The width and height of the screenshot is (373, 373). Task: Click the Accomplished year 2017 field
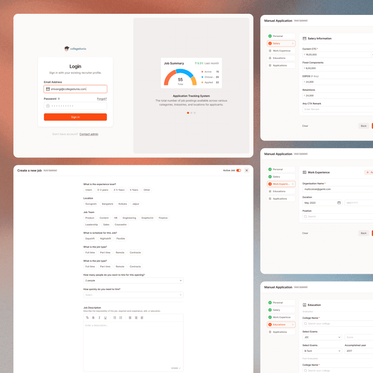point(359,351)
